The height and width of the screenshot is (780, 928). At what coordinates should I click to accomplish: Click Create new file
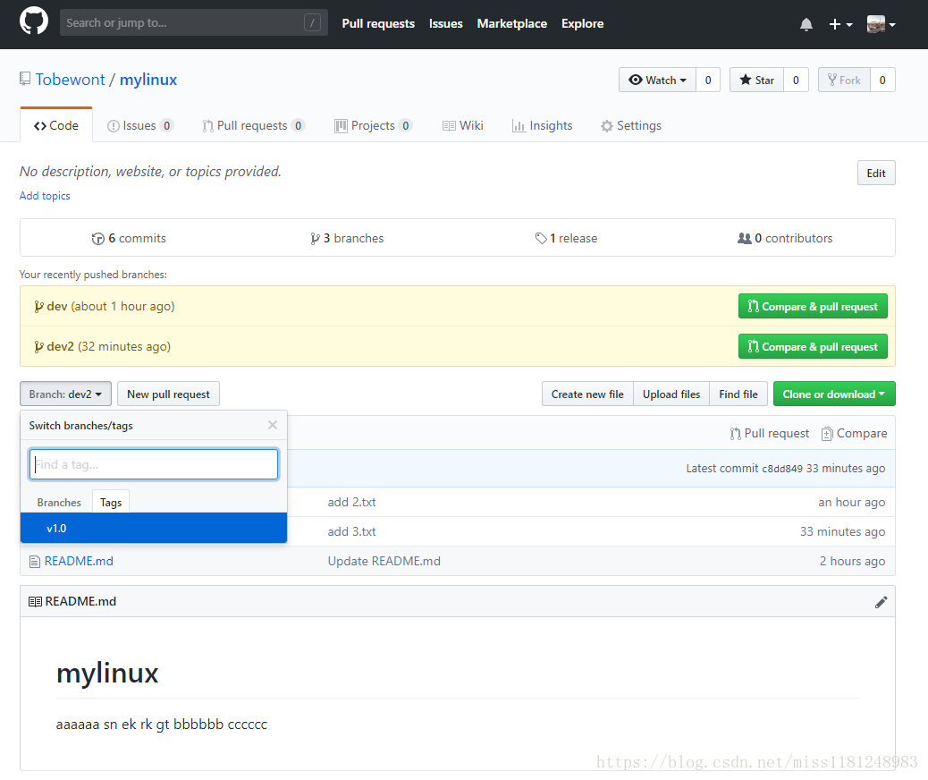pos(587,394)
